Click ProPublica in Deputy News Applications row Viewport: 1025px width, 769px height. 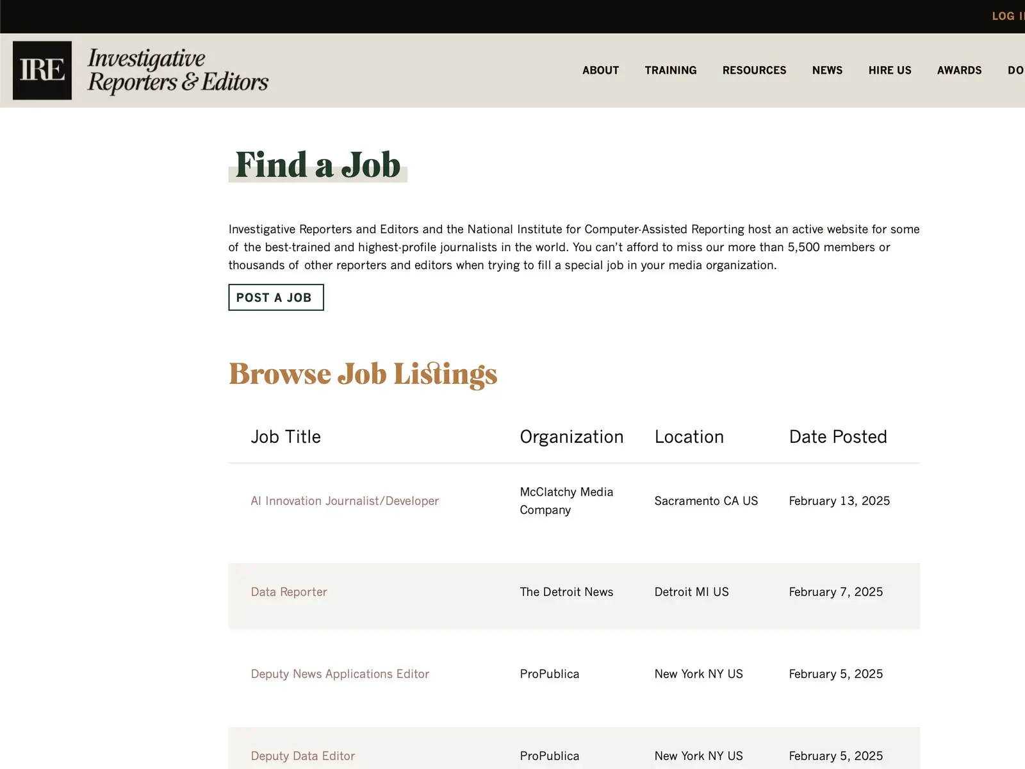tap(550, 674)
